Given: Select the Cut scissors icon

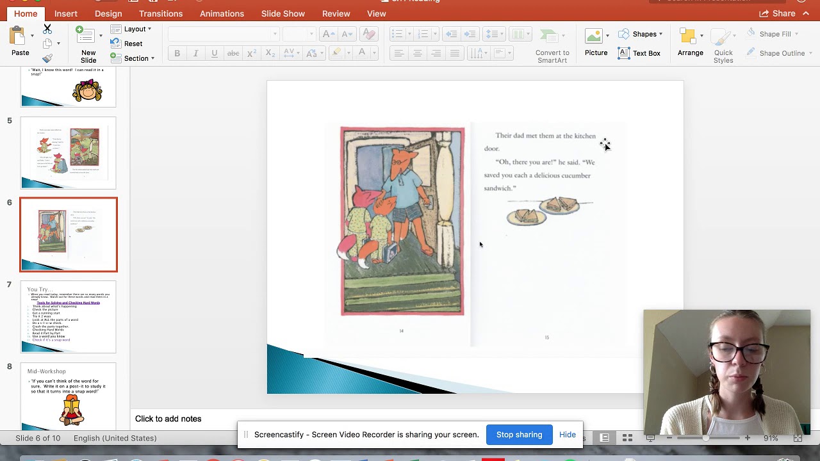Looking at the screenshot, I should (x=47, y=29).
